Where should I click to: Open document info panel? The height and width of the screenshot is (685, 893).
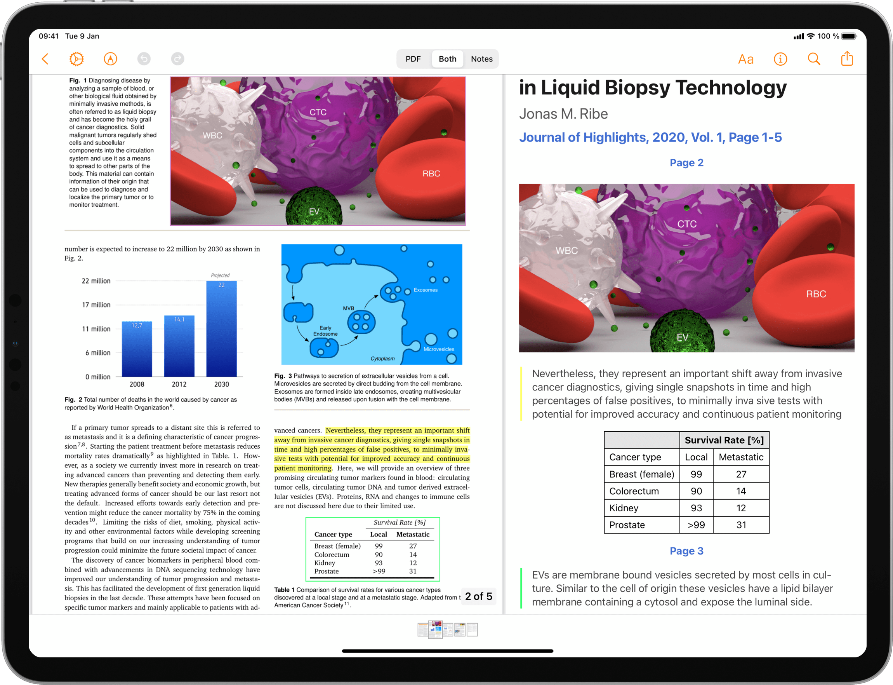coord(784,59)
